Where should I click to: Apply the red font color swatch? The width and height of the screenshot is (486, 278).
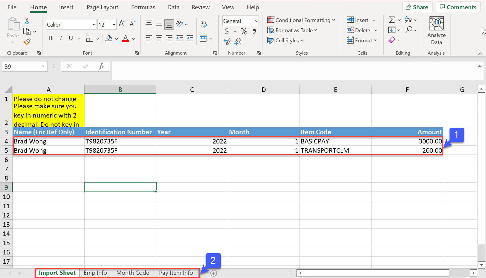coord(126,38)
